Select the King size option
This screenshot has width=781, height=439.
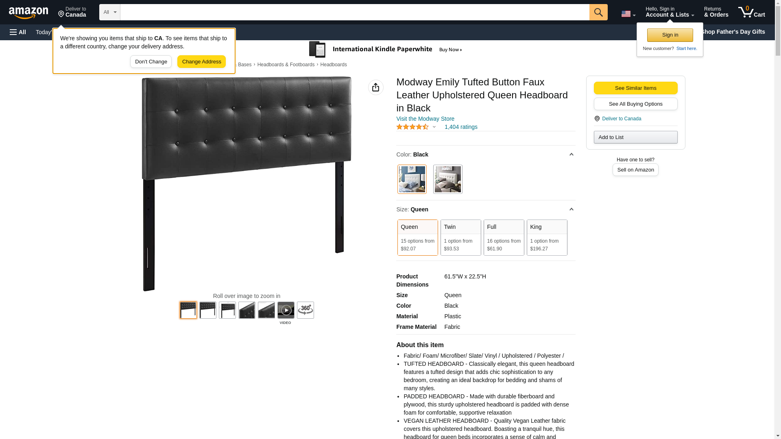[x=547, y=238]
